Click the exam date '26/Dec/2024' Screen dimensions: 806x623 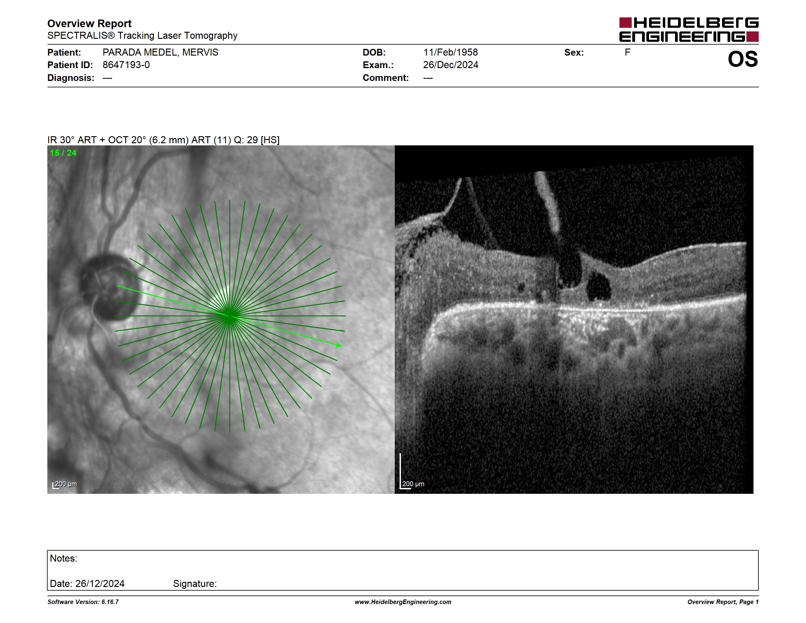coord(450,65)
